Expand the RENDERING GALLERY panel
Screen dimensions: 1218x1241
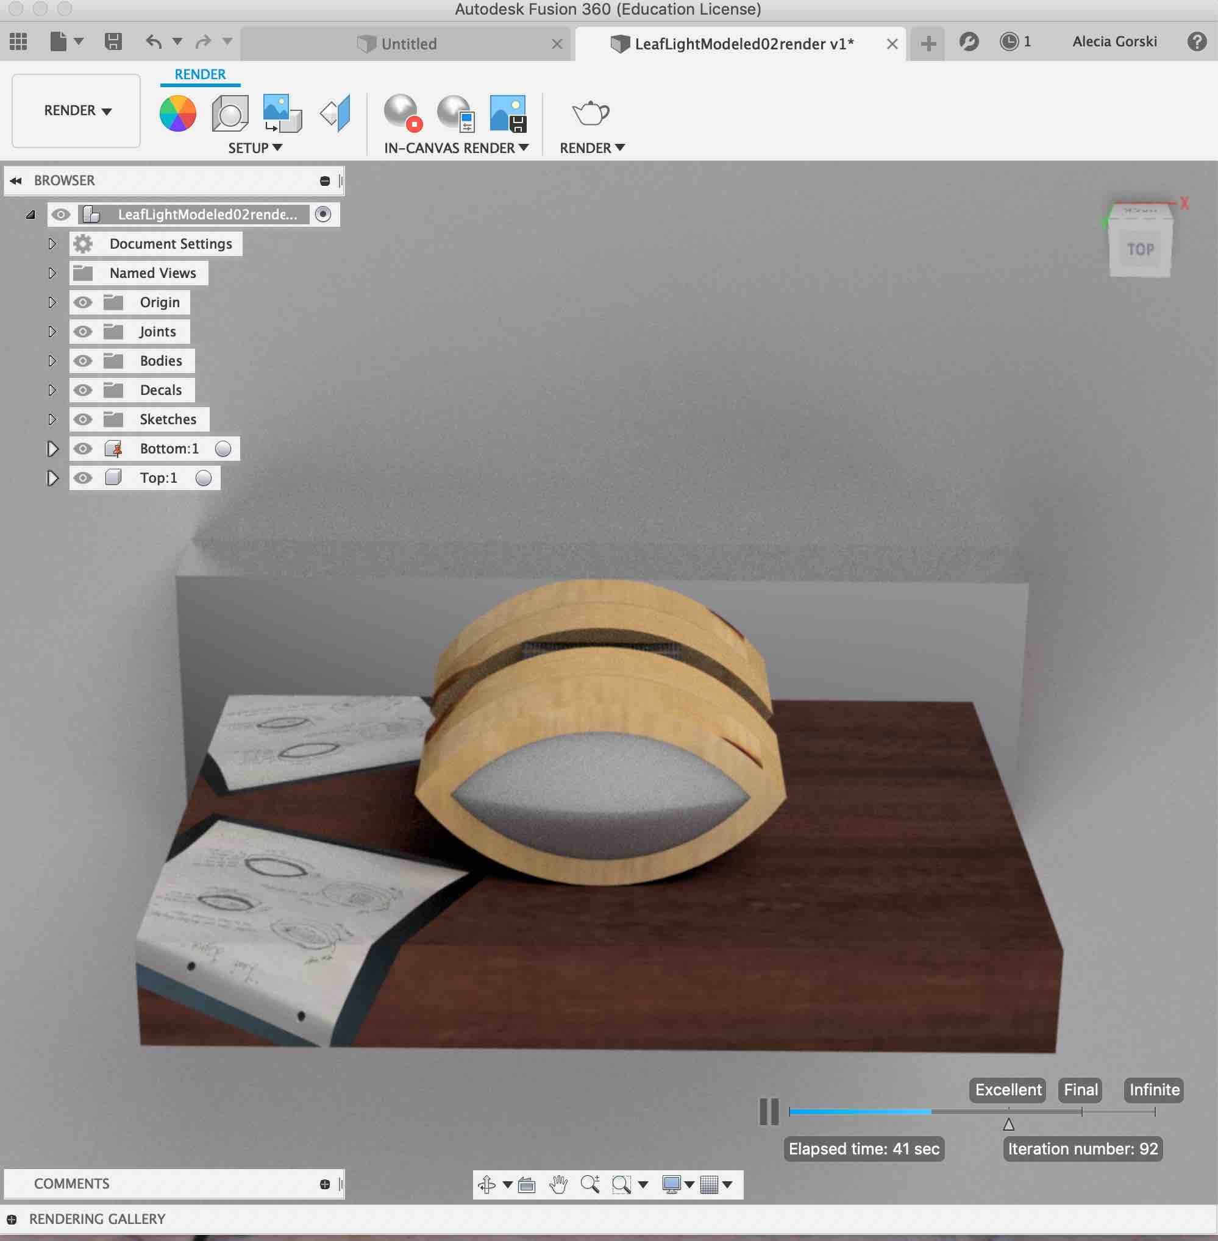12,1220
